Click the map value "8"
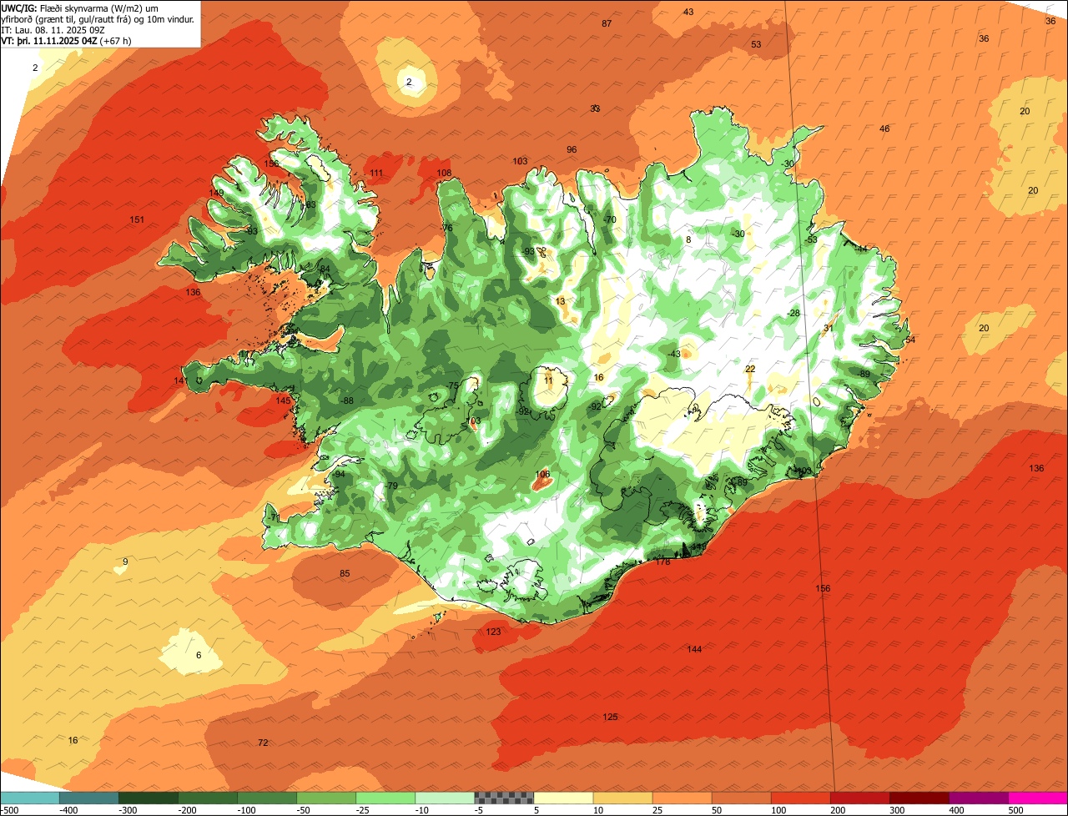Screen dimensions: 1068x816 point(688,239)
